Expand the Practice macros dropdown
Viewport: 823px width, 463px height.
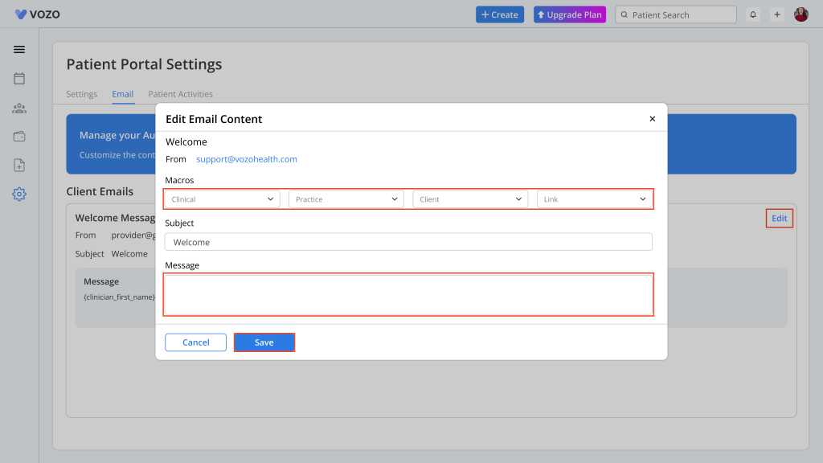pyautogui.click(x=346, y=199)
